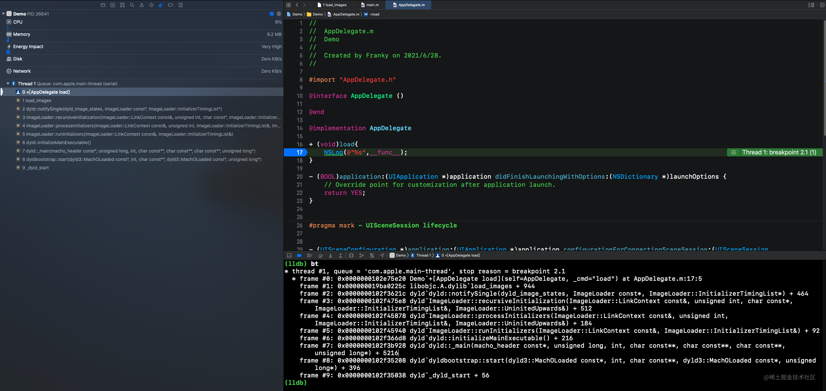This screenshot has width=826, height=391.
Task: Click the Simulate Location arrow icon
Action: pyautogui.click(x=382, y=255)
